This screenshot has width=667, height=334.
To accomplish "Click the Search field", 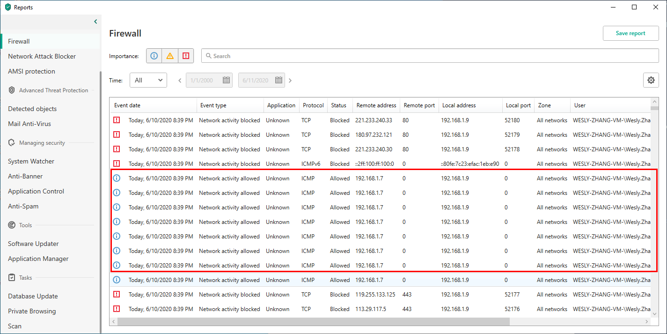I will point(430,56).
